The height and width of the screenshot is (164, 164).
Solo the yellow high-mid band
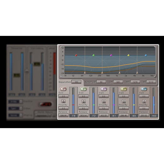pyautogui.click(x=124, y=89)
